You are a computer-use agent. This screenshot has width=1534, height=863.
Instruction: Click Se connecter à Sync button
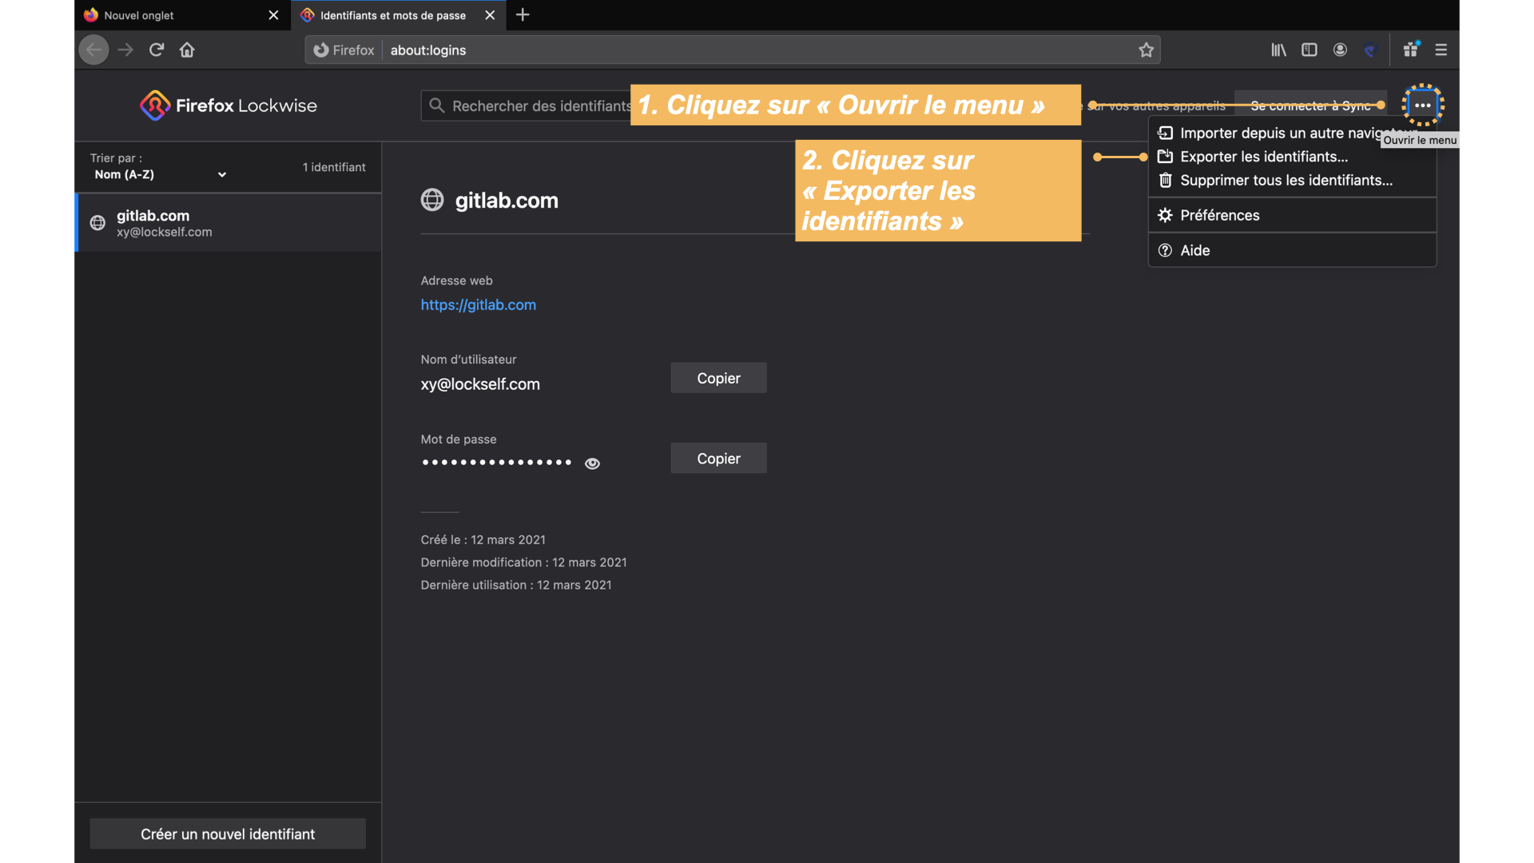click(1310, 105)
